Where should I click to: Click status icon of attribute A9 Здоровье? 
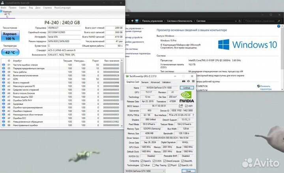click(4, 104)
